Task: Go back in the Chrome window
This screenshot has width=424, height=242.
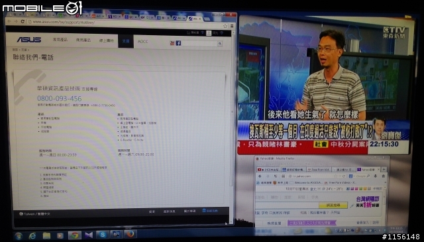Action: click(9, 22)
